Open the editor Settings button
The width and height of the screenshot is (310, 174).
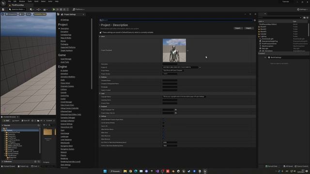(302, 9)
